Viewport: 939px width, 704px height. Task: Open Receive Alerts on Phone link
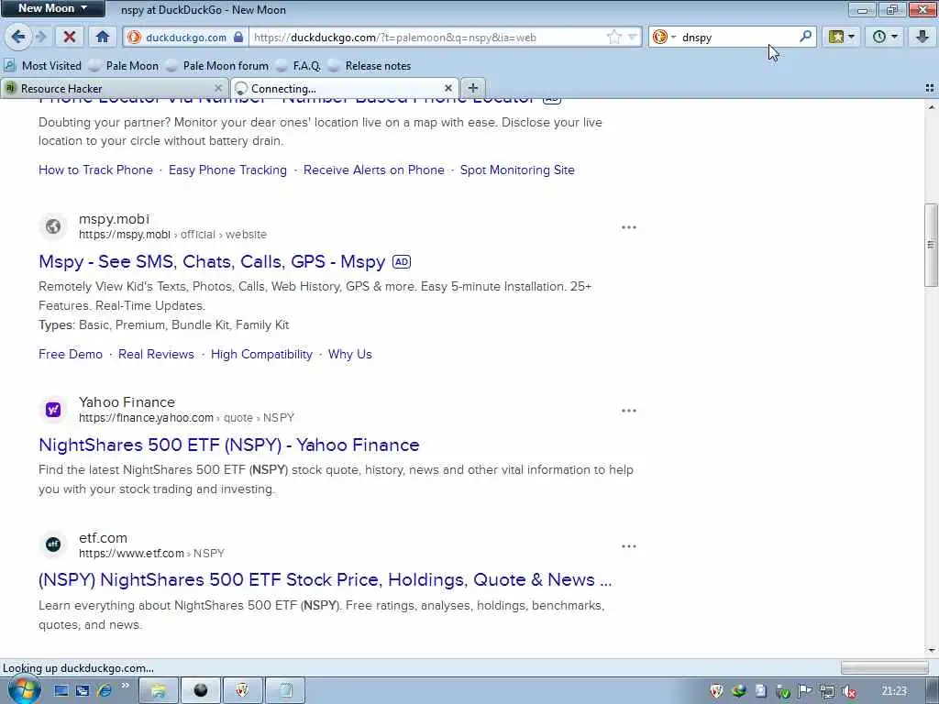374,170
